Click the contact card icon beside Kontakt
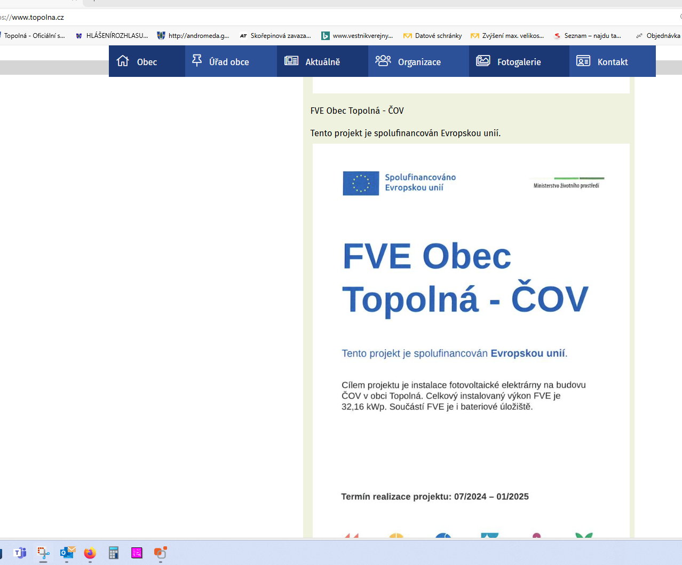682x565 pixels. tap(583, 61)
